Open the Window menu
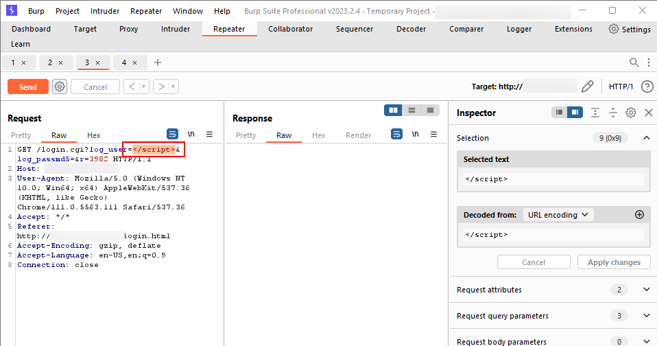The image size is (657, 346). pyautogui.click(x=188, y=11)
